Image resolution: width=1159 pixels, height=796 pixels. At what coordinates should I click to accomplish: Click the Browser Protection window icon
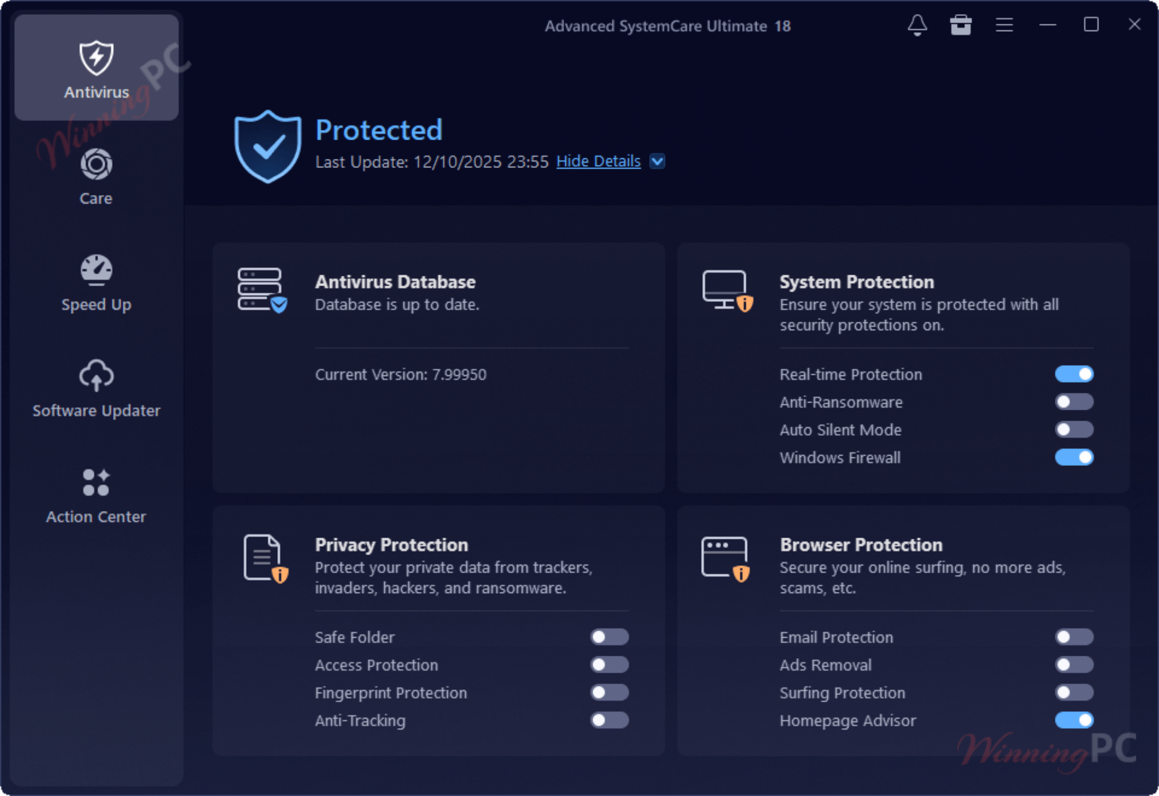[726, 559]
